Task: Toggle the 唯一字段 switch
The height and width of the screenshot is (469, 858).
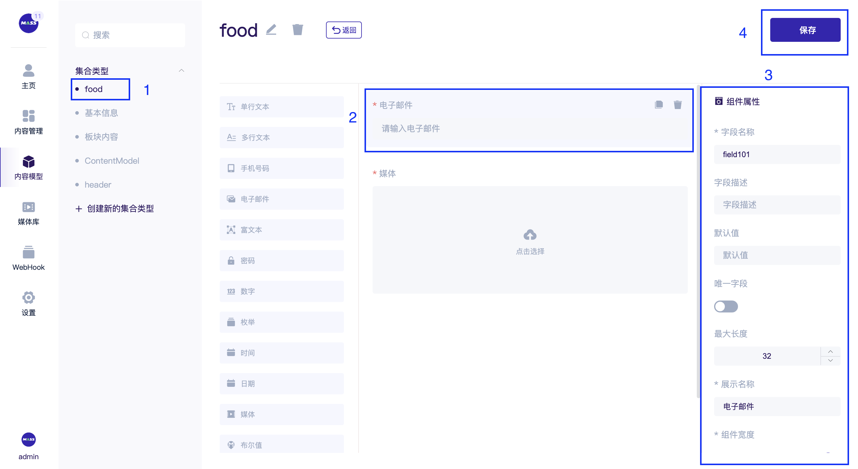Action: [726, 306]
